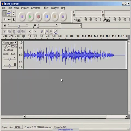Click the Undo arrow icon

[x=30, y=32]
